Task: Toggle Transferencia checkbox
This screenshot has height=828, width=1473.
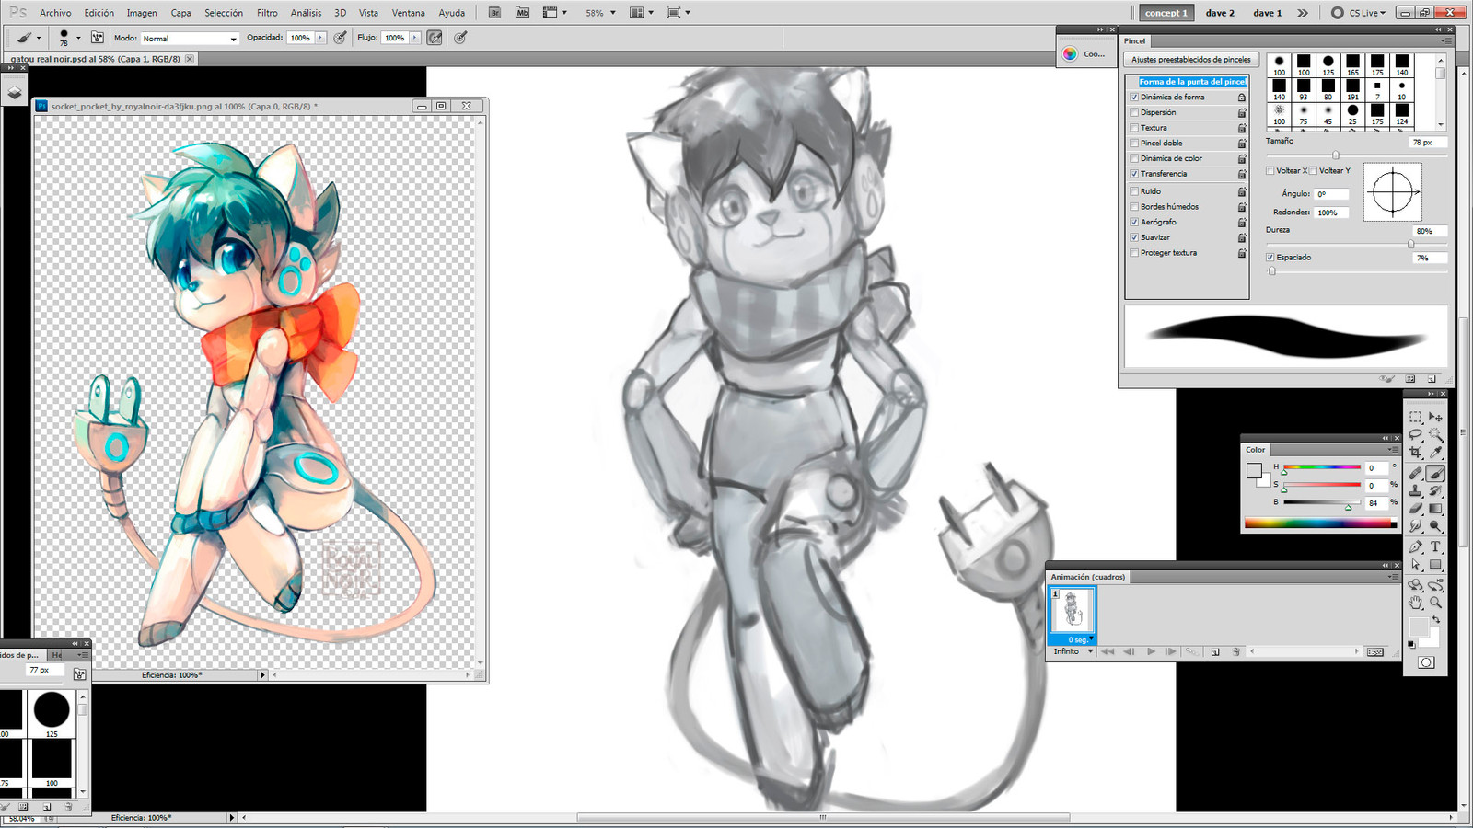Action: [1134, 174]
